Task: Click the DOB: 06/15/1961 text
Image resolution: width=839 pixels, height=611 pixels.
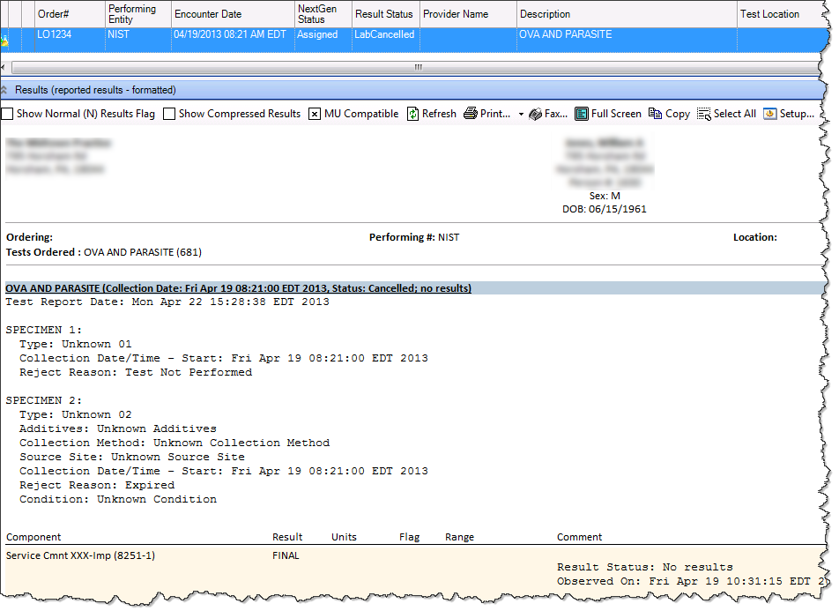Action: pos(604,209)
